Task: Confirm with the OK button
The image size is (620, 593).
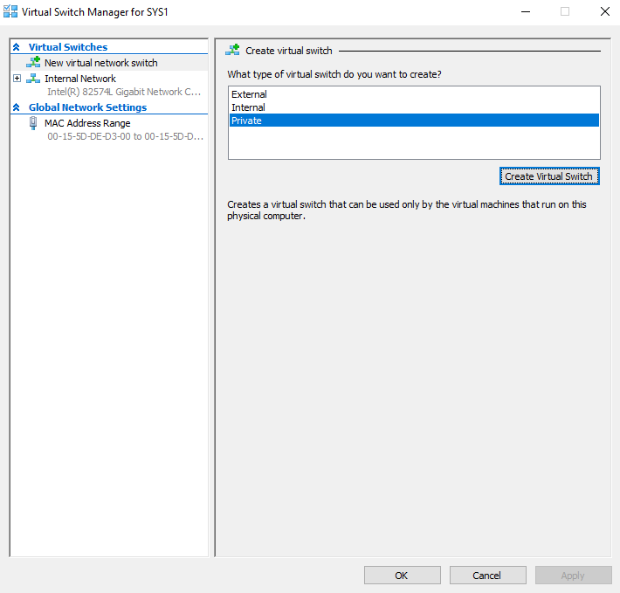Action: (x=403, y=576)
